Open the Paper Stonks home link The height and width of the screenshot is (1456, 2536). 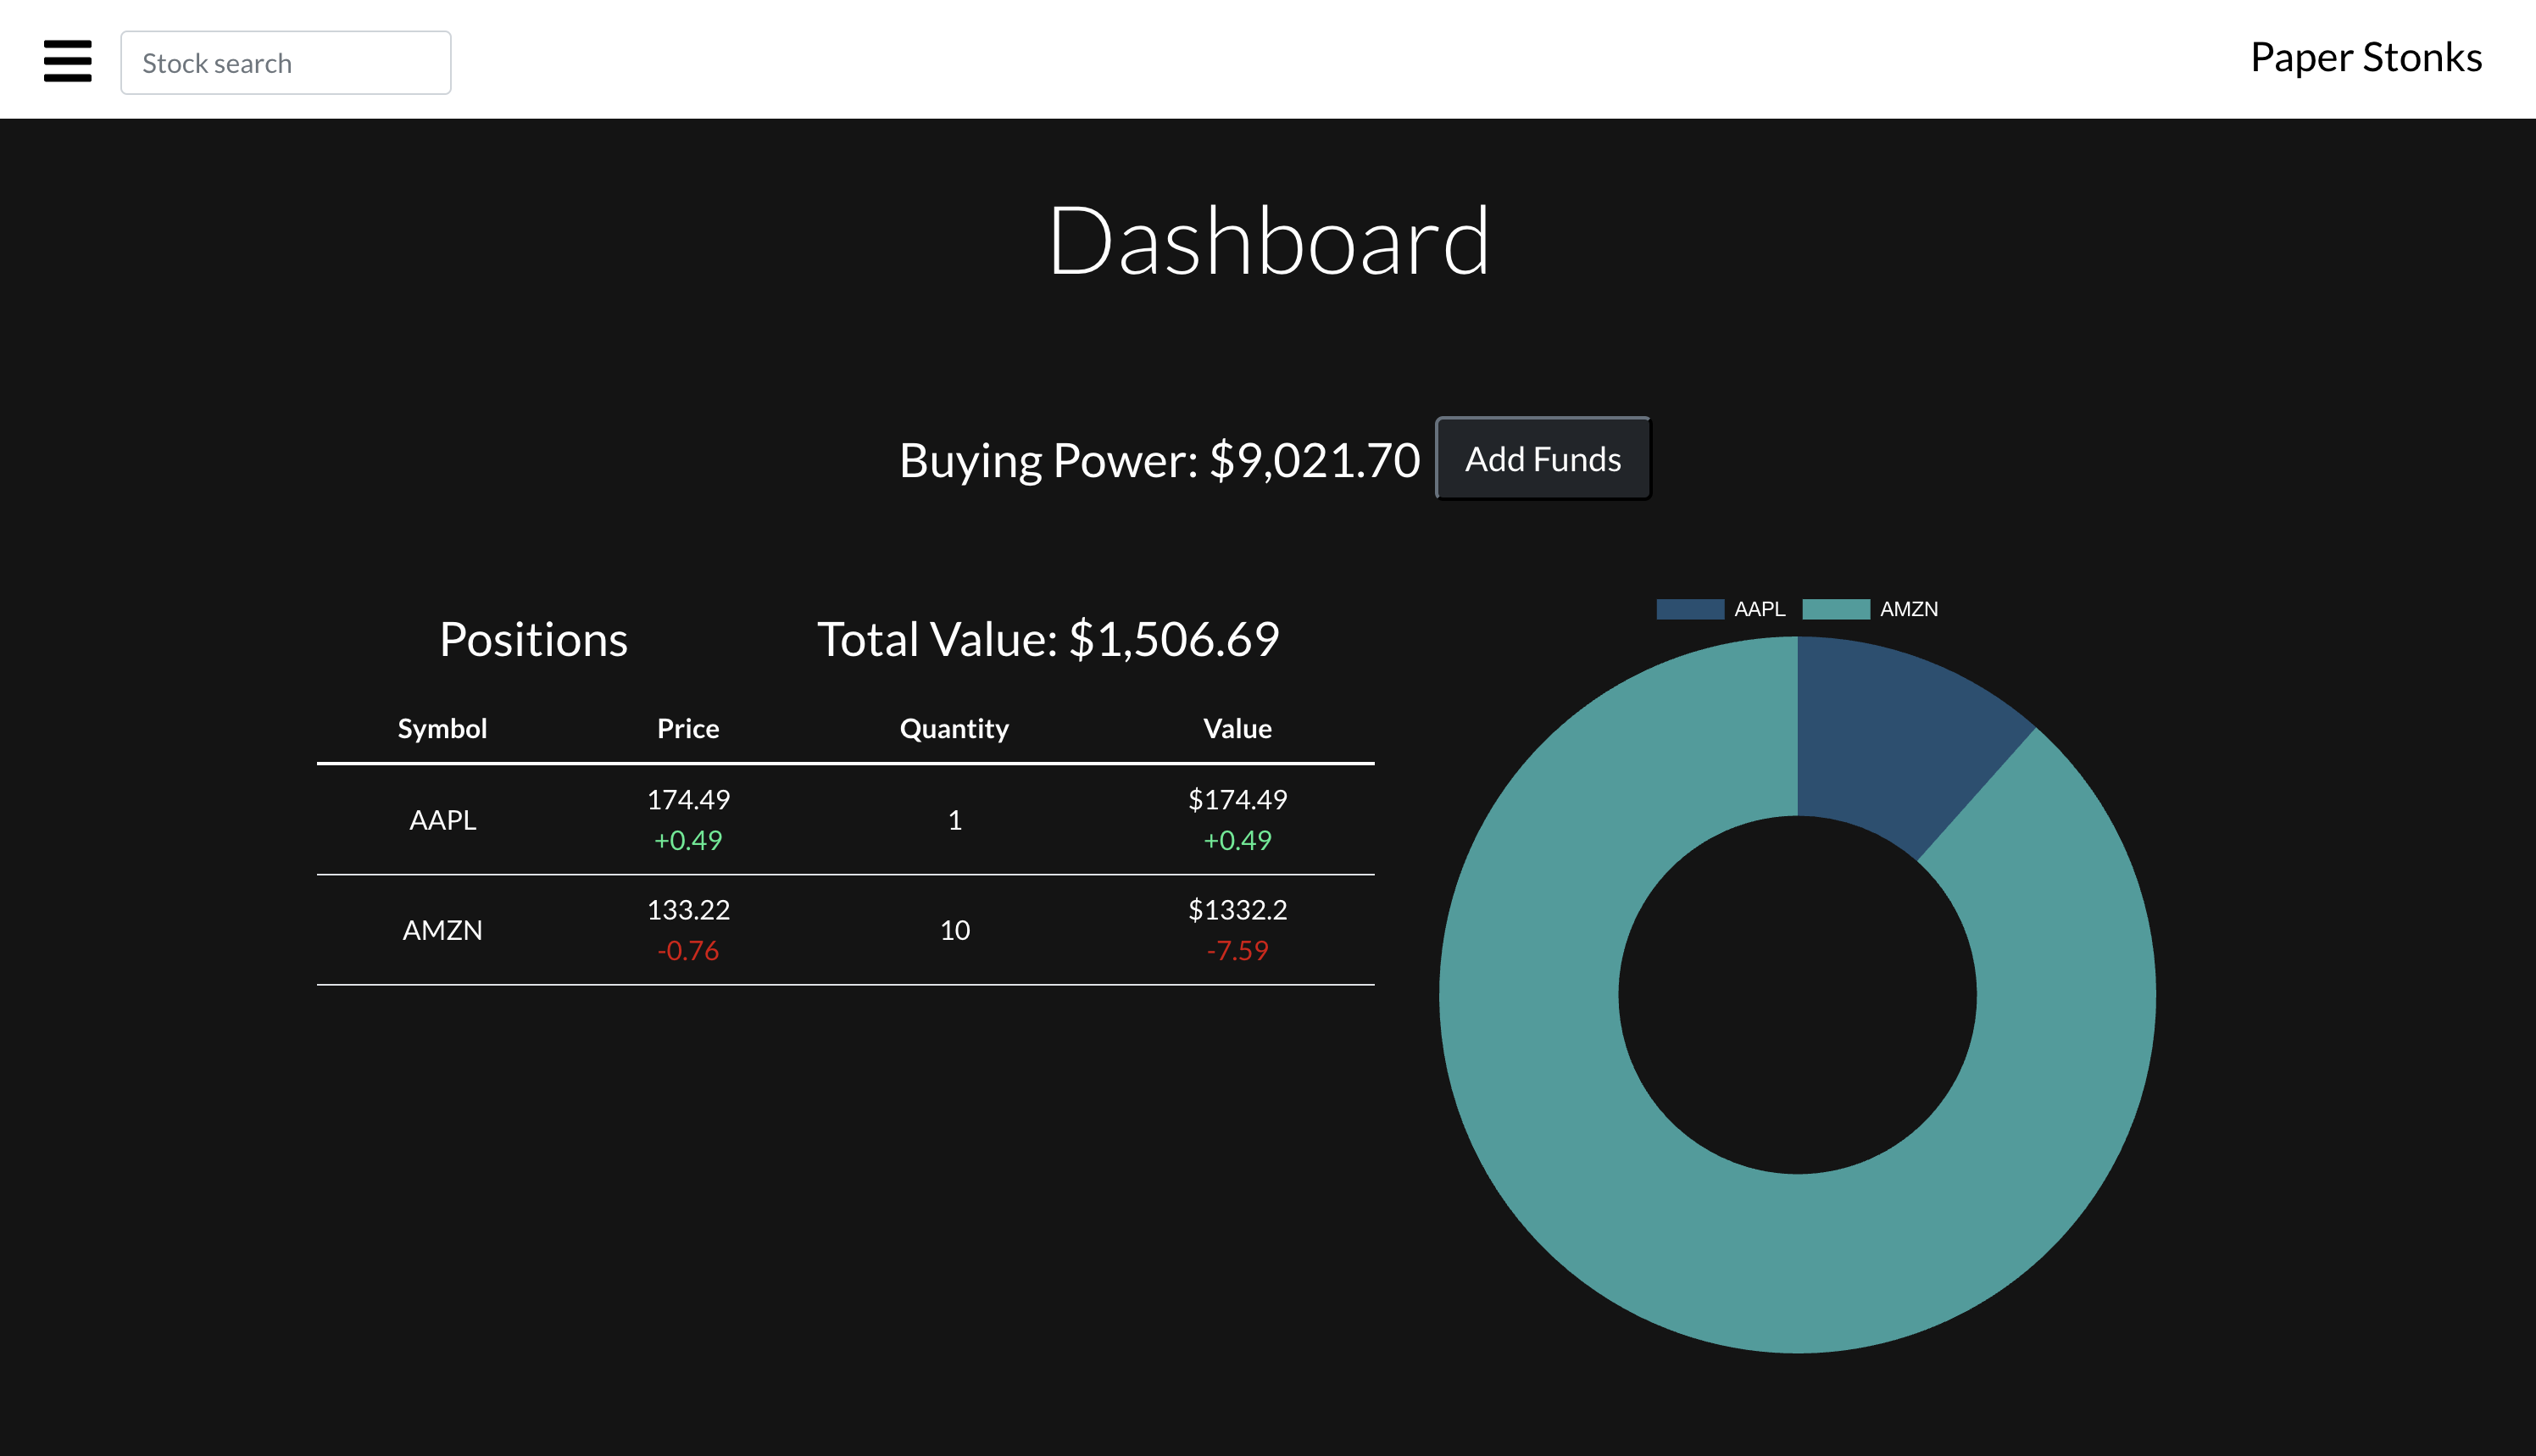pos(2366,58)
